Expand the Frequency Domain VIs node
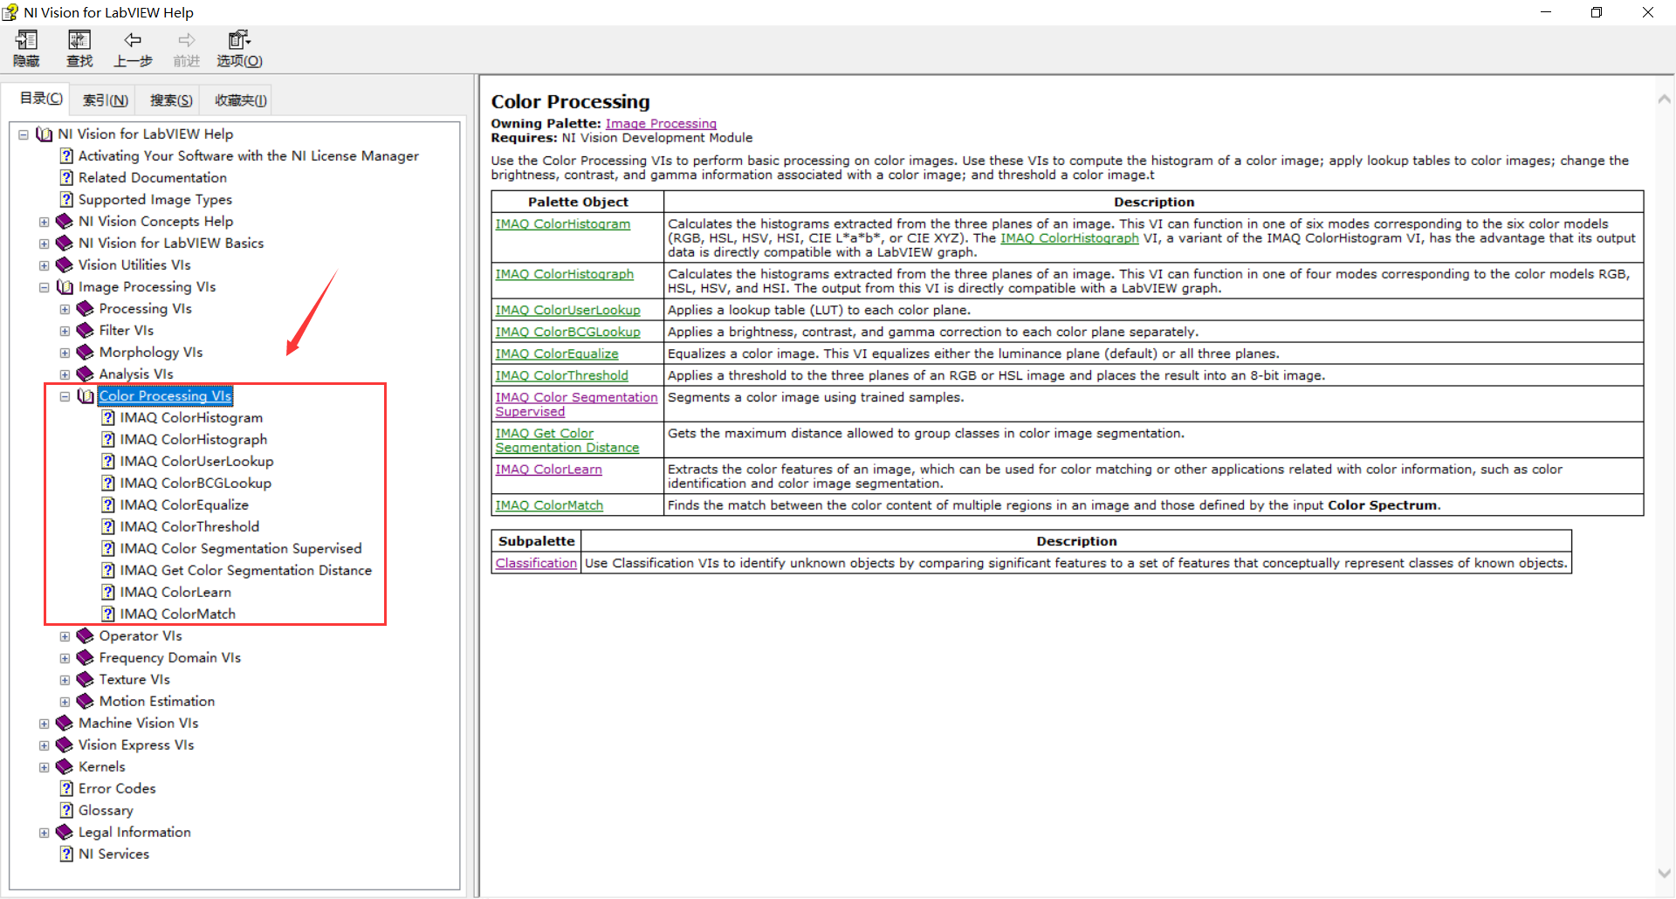 (x=65, y=658)
